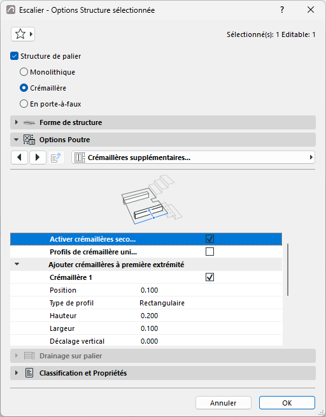Expand the Drainage sur palier panel
Screen dimensions: 326x417
[17, 356]
